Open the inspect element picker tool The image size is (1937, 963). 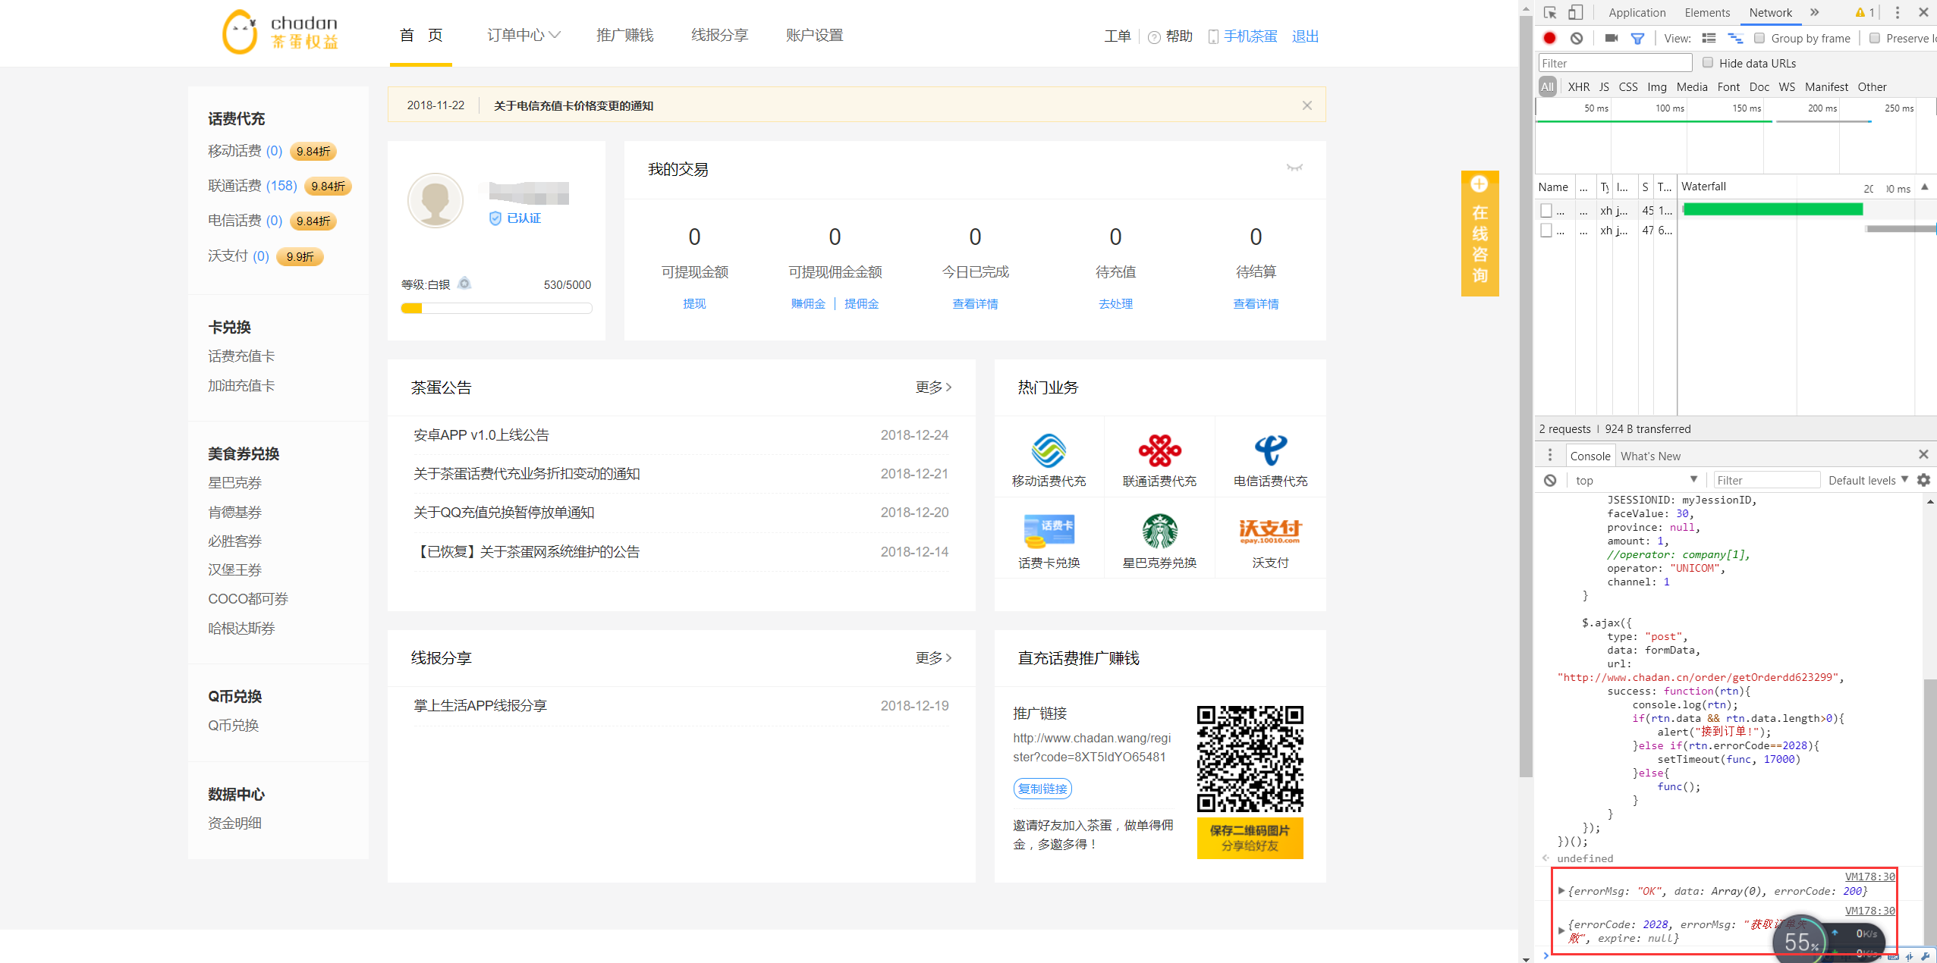pyautogui.click(x=1550, y=12)
